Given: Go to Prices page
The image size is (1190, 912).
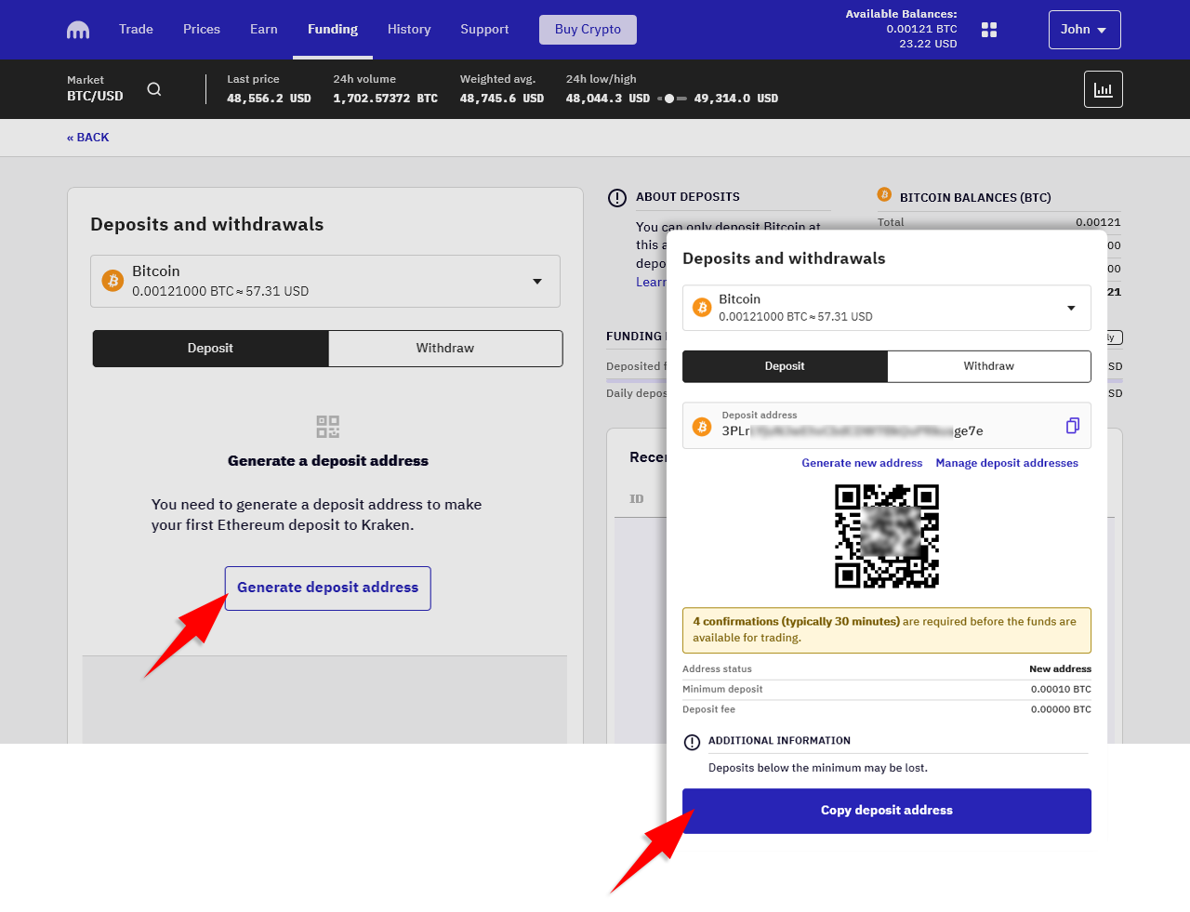Looking at the screenshot, I should pos(202,29).
